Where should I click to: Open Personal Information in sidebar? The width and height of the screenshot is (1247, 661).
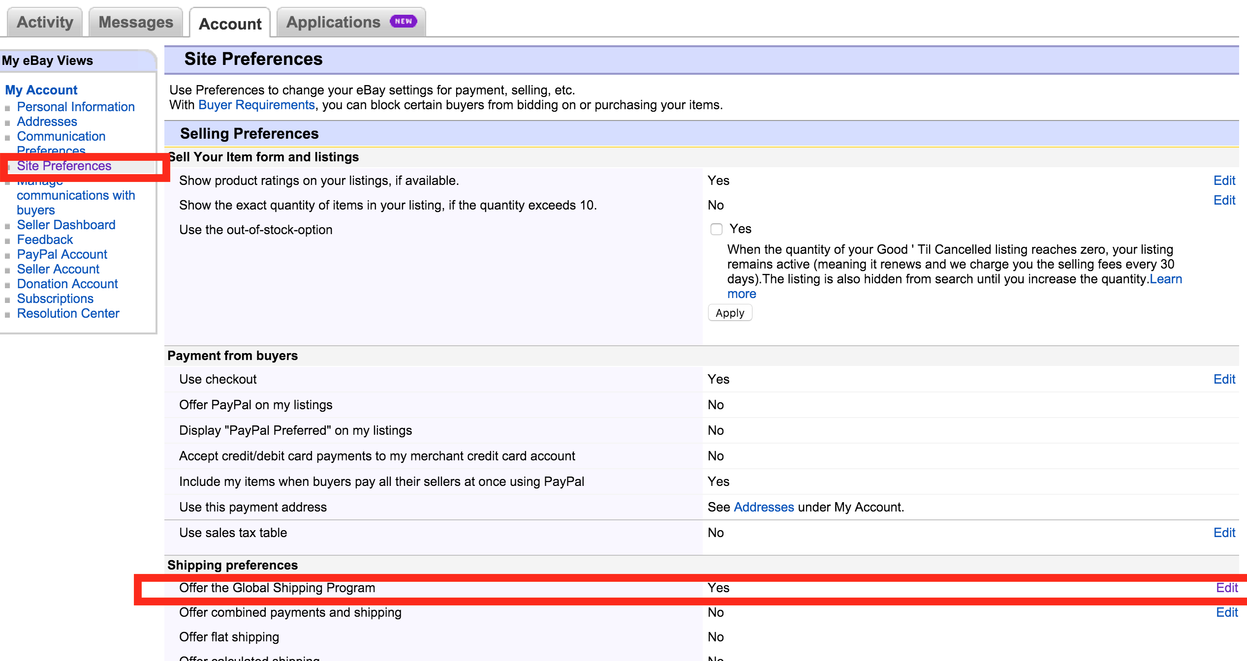click(x=76, y=107)
